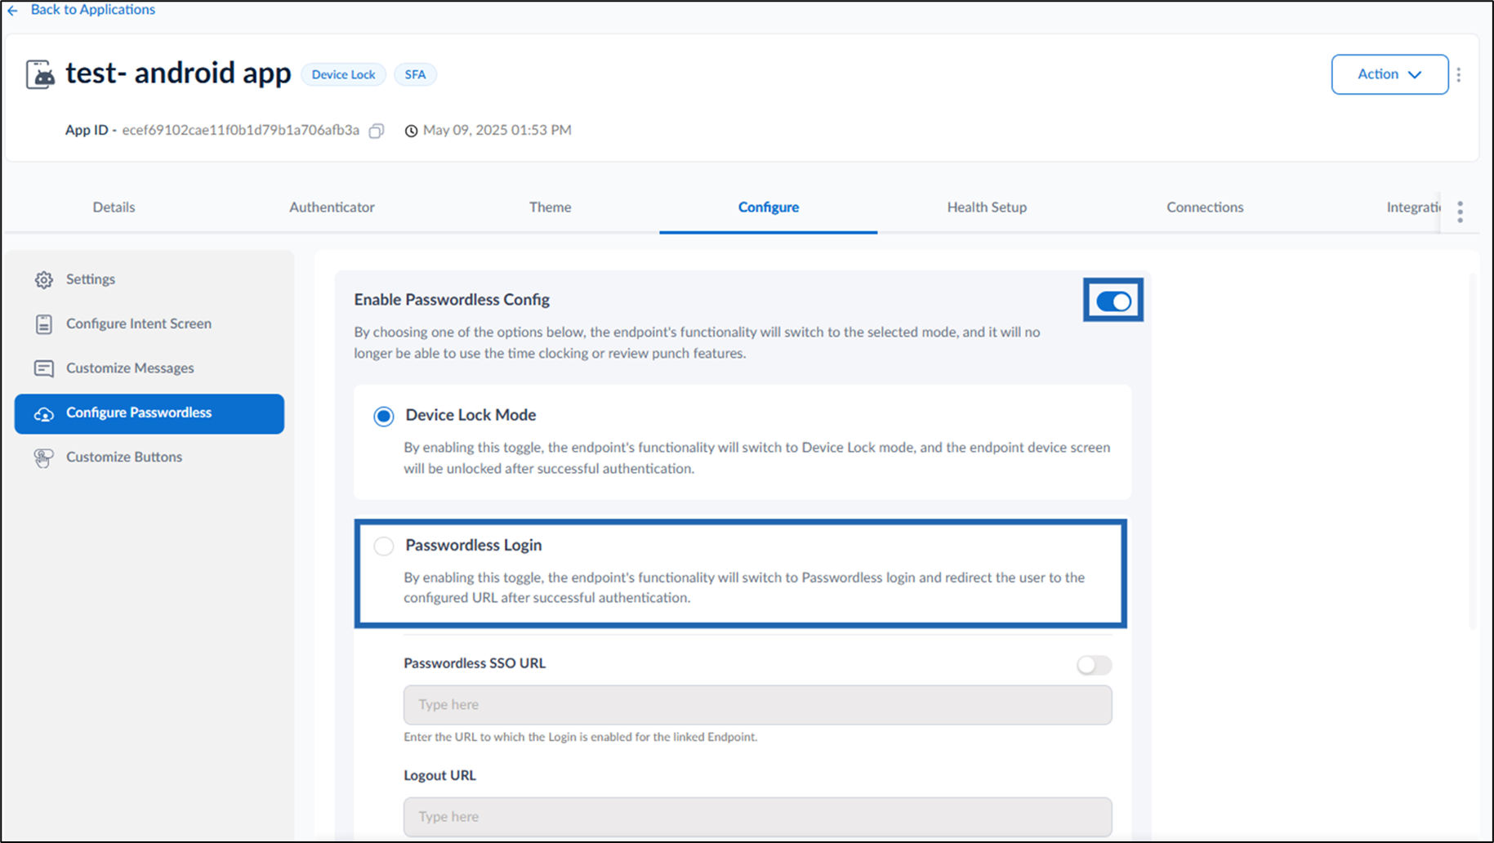Click the Device Lock badge
Screen dimensions: 1494x843
pos(343,74)
